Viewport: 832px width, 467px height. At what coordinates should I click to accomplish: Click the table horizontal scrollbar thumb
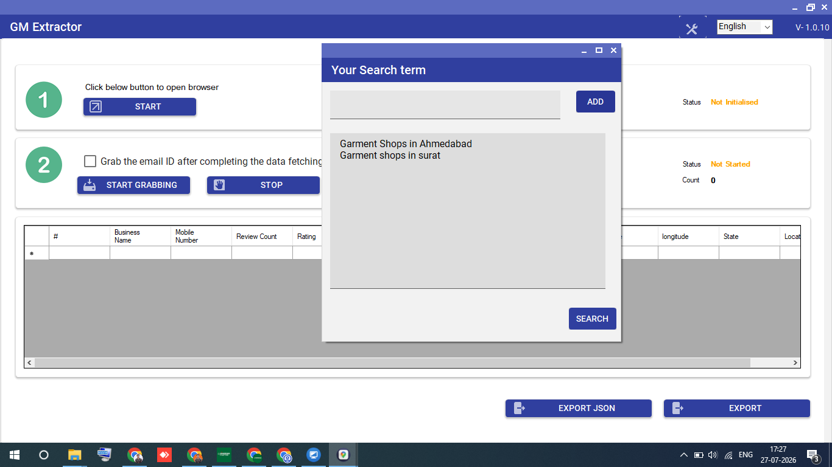point(393,362)
